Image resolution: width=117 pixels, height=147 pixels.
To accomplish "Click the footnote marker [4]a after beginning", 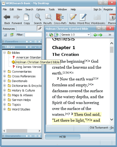I will (x=87, y=61).
